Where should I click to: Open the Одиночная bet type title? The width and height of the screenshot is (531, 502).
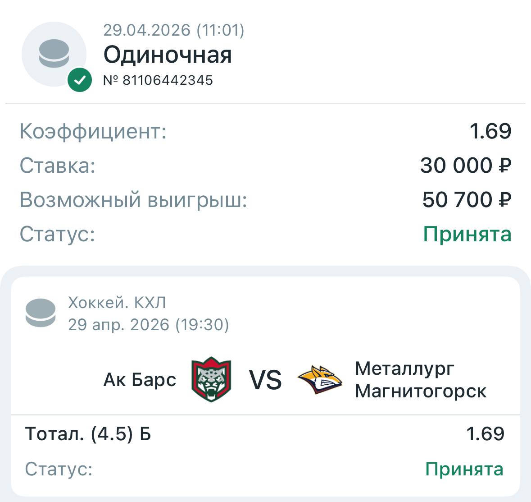pos(168,55)
